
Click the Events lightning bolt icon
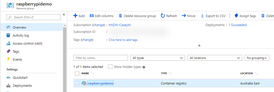click(8, 59)
